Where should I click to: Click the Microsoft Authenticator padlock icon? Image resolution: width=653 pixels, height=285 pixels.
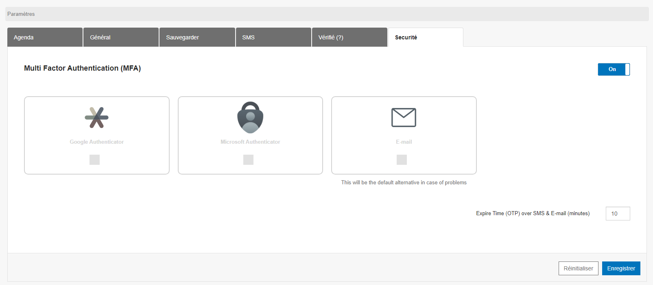point(250,117)
